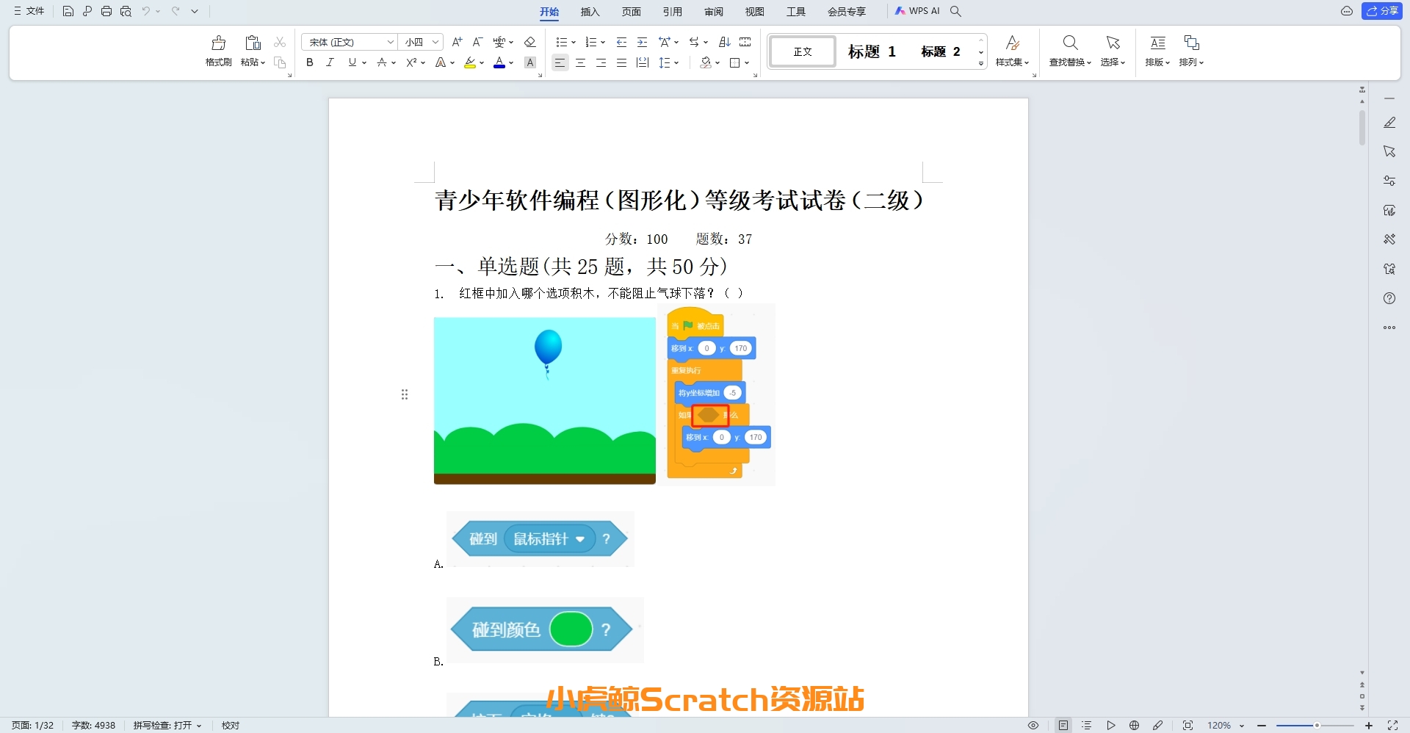The image size is (1410, 733).
Task: Switch to page layout view in status bar
Action: [x=1063, y=725]
